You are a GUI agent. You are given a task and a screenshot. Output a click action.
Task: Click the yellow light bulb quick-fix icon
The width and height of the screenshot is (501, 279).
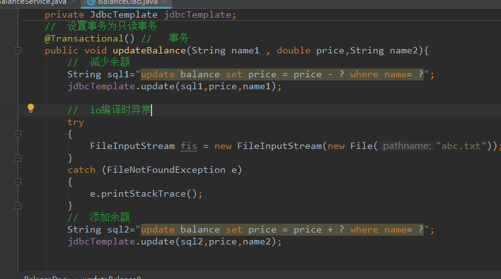point(31,108)
